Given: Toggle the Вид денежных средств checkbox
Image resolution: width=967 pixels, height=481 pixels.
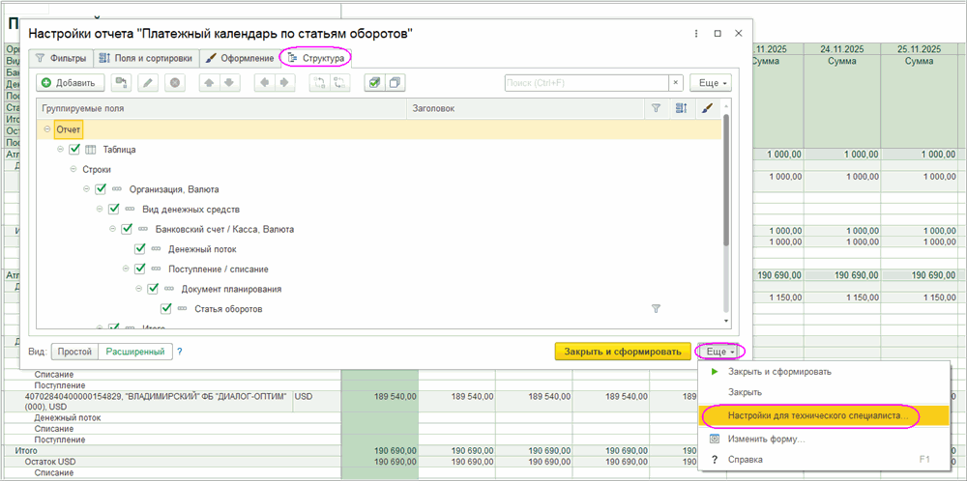Looking at the screenshot, I should (x=114, y=209).
